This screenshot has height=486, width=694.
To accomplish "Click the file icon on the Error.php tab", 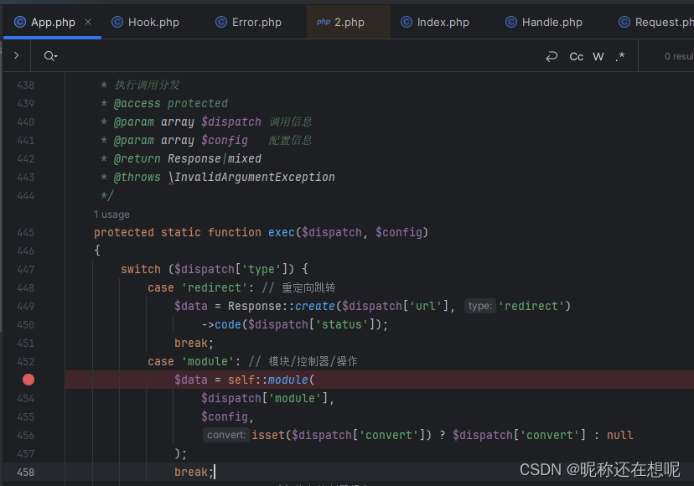I will coord(220,22).
